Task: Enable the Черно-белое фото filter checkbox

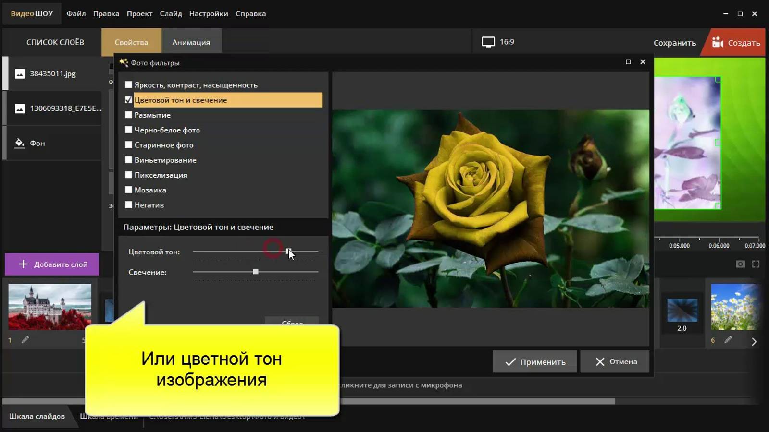Action: (x=128, y=130)
